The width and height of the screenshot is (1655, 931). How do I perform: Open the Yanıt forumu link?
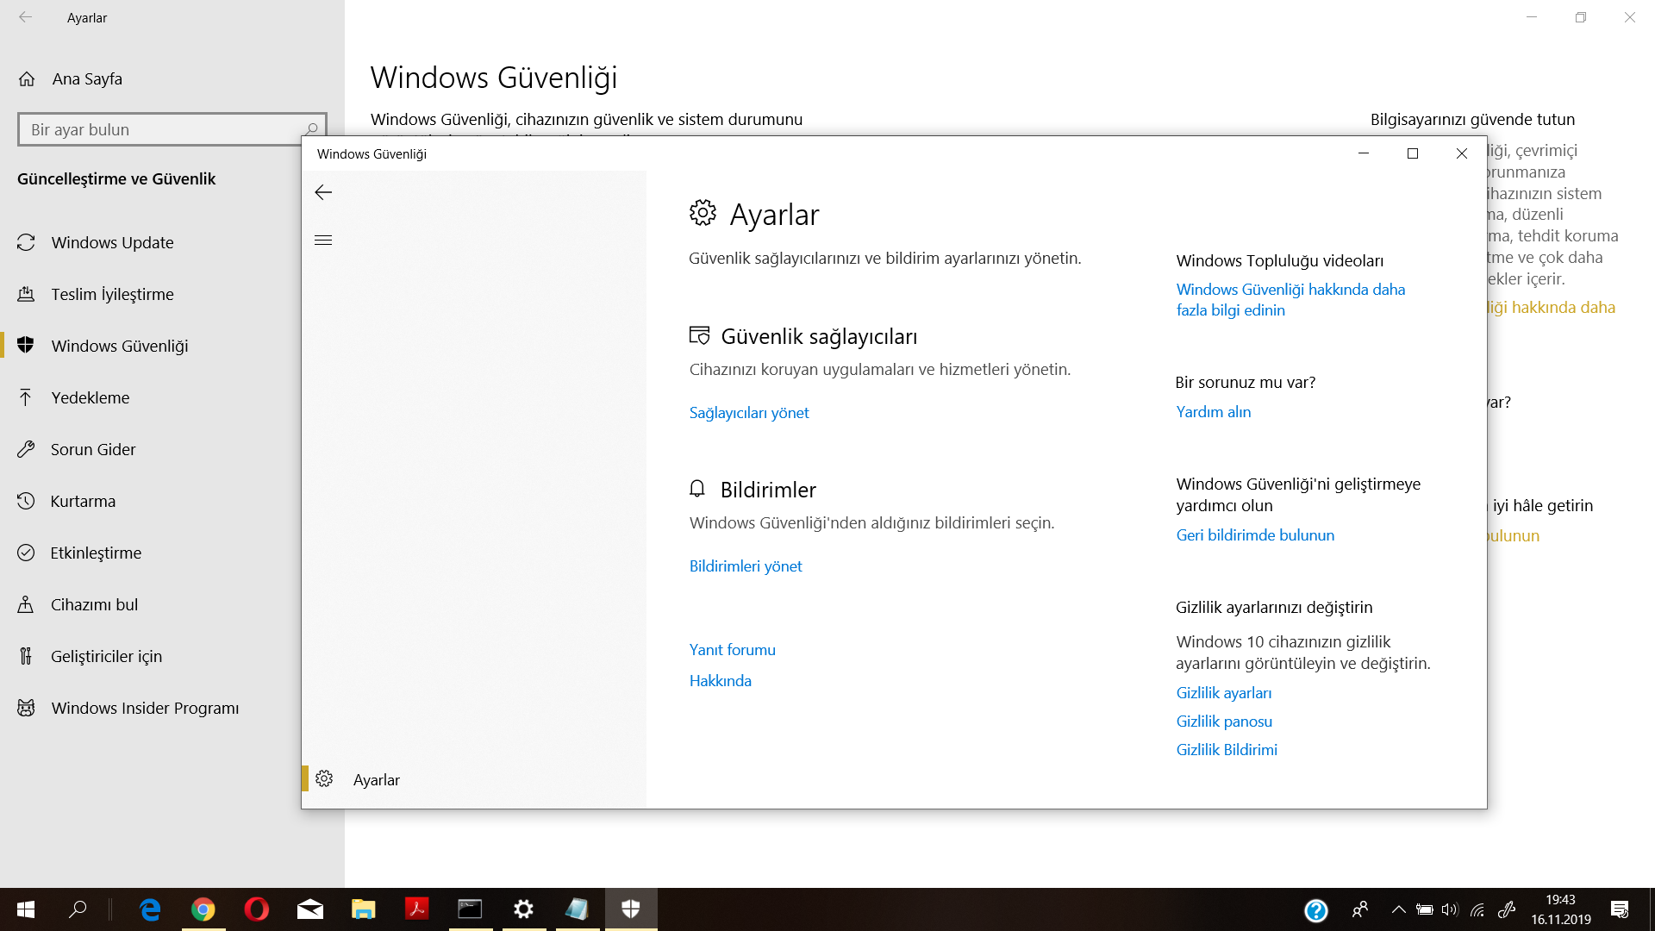click(733, 650)
